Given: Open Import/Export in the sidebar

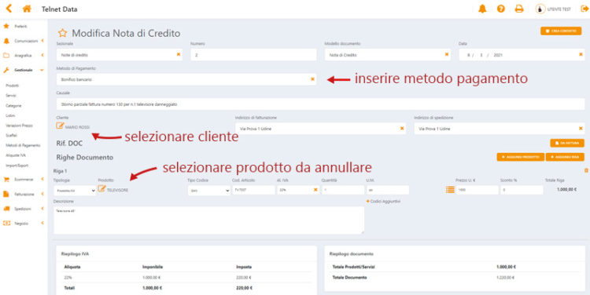Looking at the screenshot, I should point(17,165).
